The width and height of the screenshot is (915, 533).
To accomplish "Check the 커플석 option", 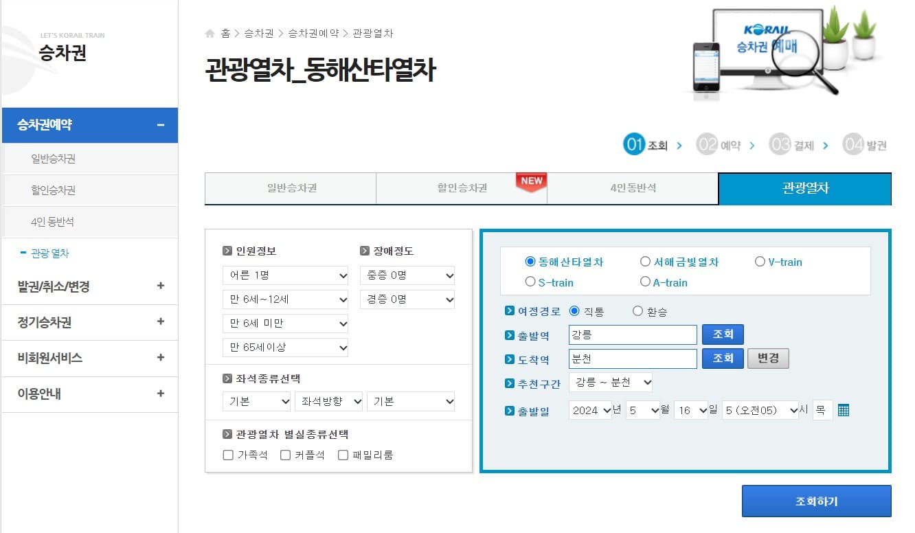I will (284, 454).
